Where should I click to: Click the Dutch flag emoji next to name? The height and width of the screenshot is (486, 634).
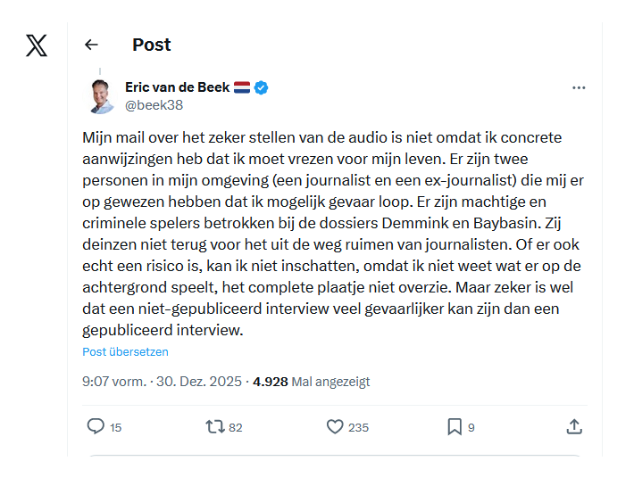pyautogui.click(x=242, y=87)
